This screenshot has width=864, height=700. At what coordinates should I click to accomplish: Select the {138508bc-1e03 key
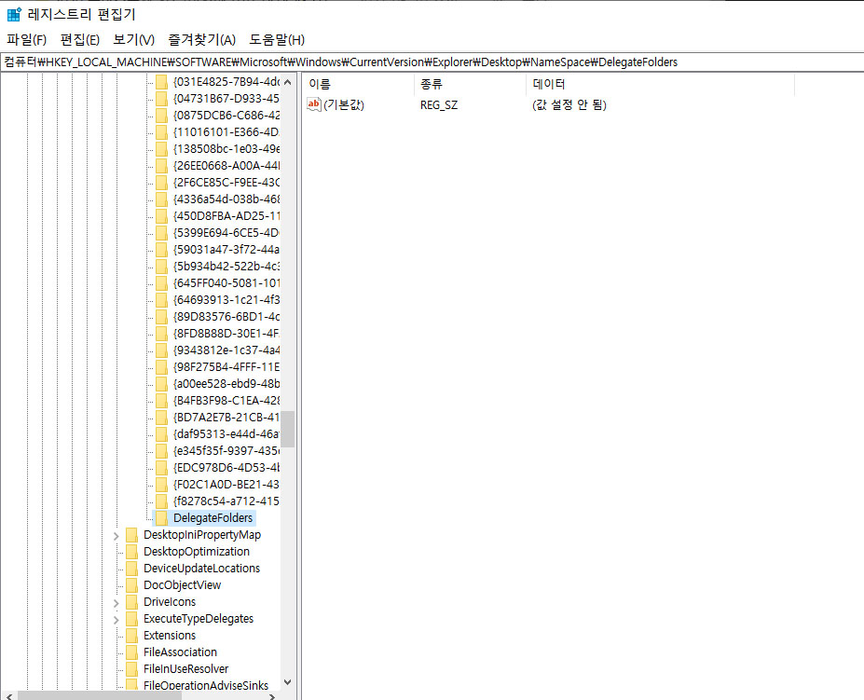pos(226,149)
